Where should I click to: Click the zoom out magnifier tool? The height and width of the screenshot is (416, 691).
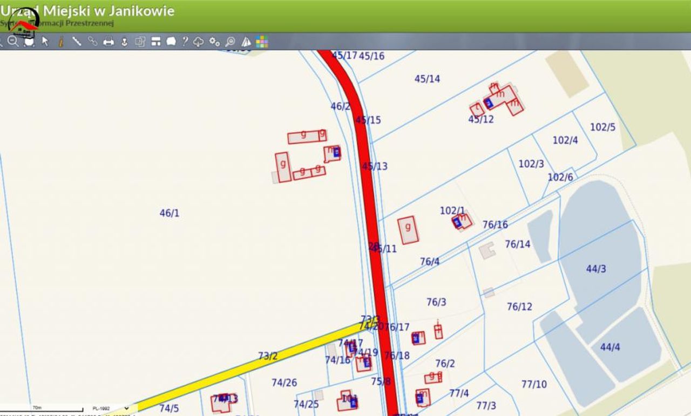coord(13,42)
